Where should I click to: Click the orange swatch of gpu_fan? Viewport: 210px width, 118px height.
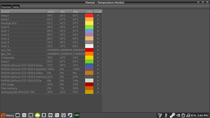[89, 54]
